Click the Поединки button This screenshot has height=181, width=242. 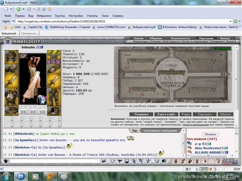pos(142,114)
